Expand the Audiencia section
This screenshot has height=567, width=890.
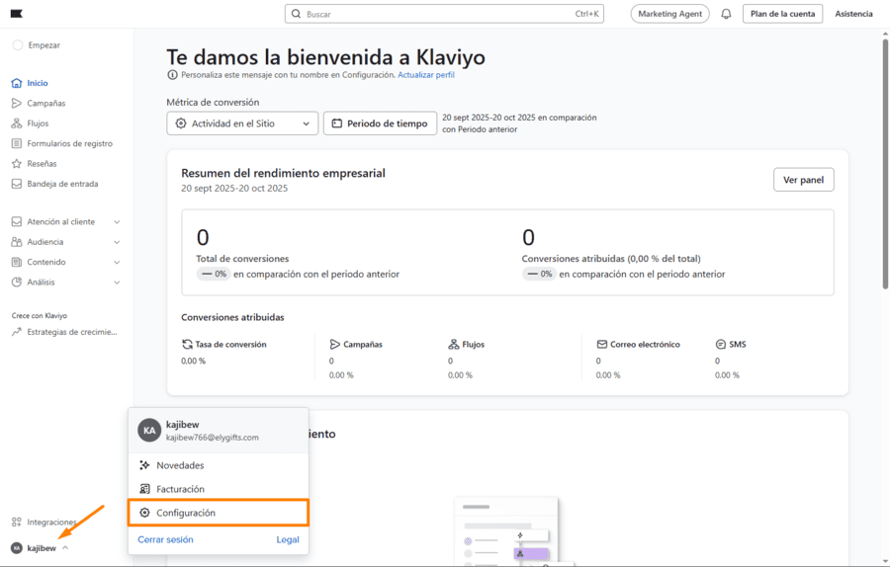tap(117, 242)
